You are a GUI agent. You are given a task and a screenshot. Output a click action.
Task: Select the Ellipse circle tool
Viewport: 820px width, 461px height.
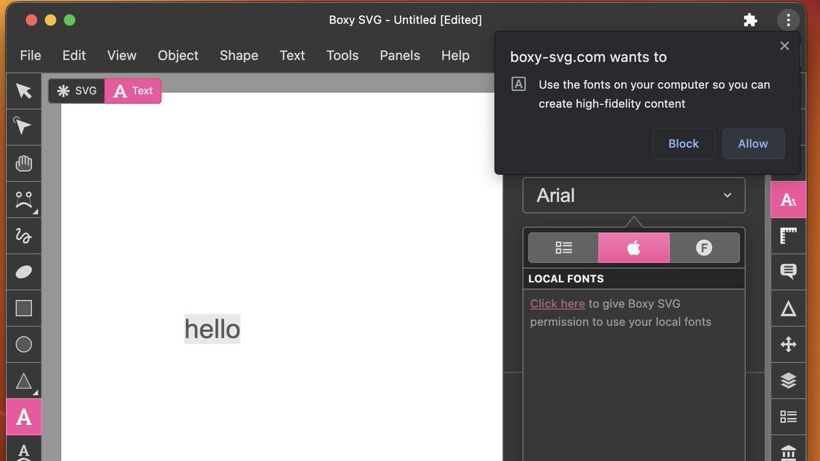(x=24, y=344)
